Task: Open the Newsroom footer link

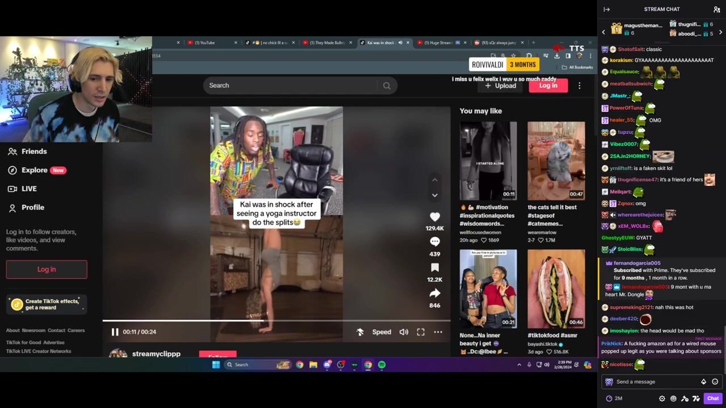Action: click(x=33, y=330)
